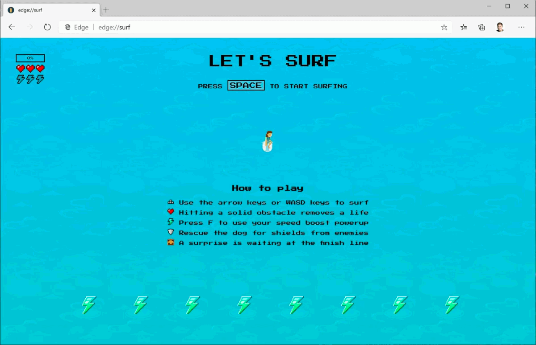The image size is (536, 345).
Task: Open the browser settings ellipsis menu
Action: tap(521, 27)
